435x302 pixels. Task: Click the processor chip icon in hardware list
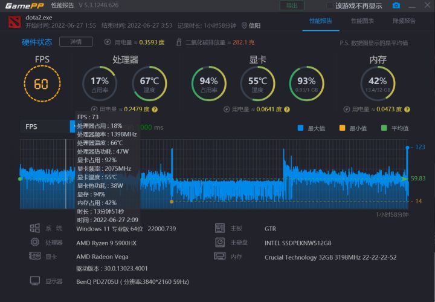(35, 242)
